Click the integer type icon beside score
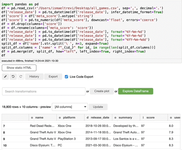This screenshot has width=182, height=150. click(x=143, y=118)
